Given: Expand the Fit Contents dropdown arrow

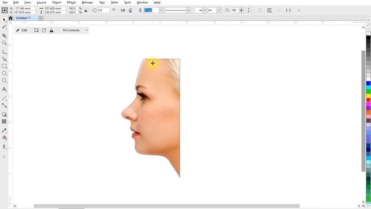Looking at the screenshot, I should (x=86, y=30).
